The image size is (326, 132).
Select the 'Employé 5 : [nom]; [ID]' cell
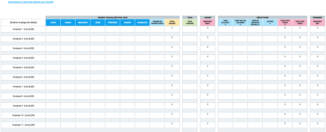click(23, 67)
